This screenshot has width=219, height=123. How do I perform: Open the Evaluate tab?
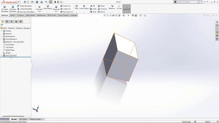[x=74, y=15]
